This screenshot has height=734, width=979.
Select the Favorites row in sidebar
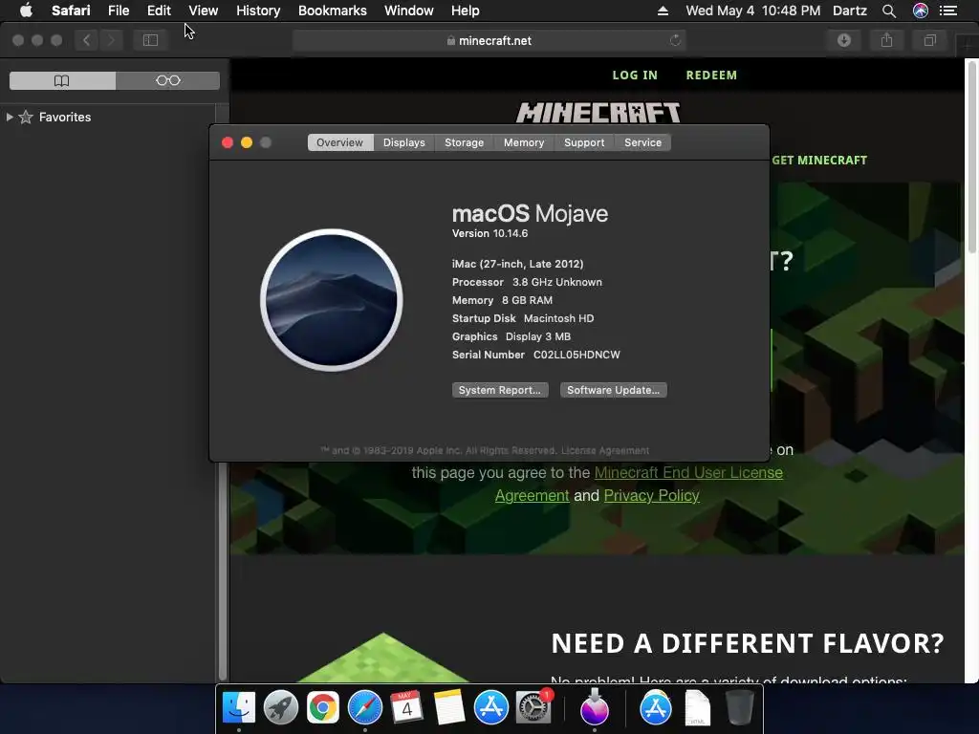tap(107, 117)
